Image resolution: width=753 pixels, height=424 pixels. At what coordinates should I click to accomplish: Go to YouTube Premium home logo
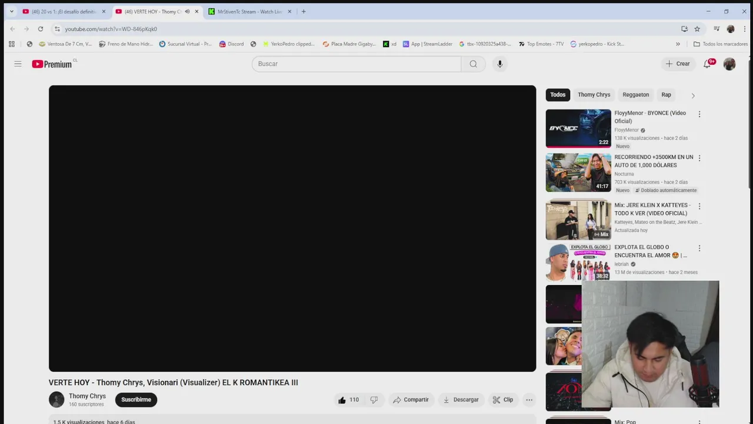point(52,64)
